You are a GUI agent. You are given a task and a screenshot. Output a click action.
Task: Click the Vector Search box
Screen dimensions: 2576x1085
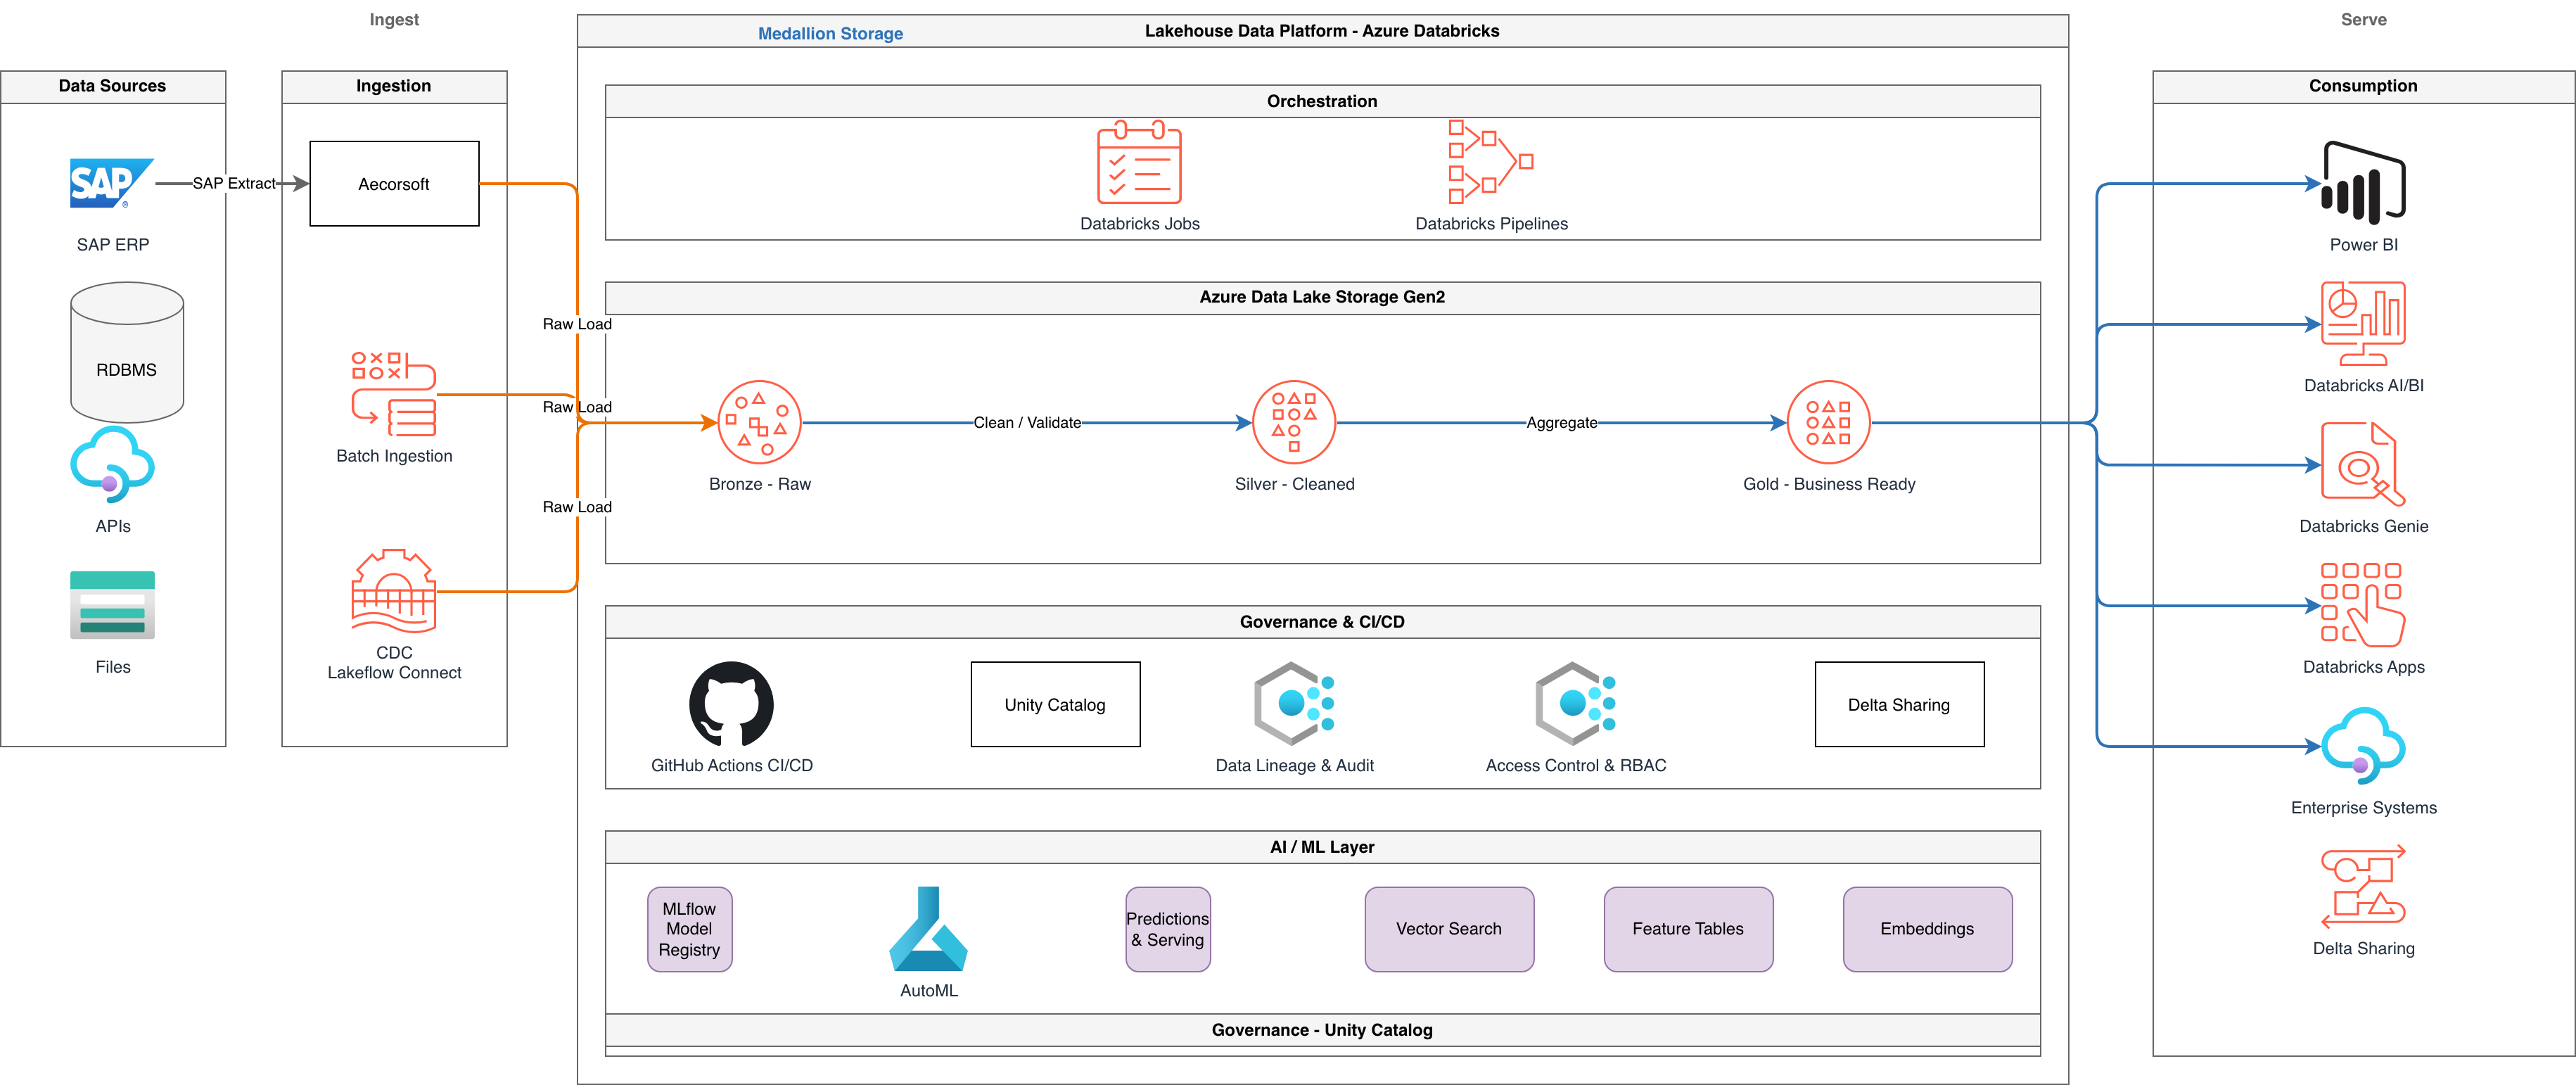(1449, 929)
